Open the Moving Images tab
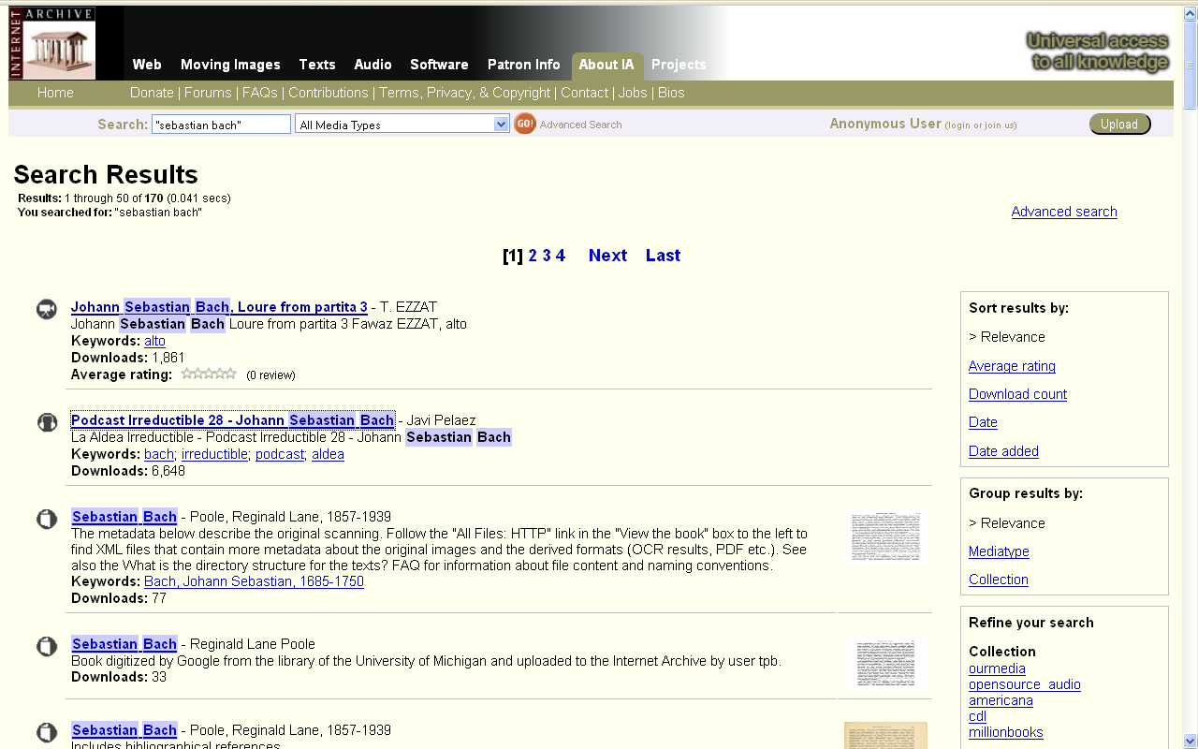Image resolution: width=1198 pixels, height=749 pixels. coord(230,65)
